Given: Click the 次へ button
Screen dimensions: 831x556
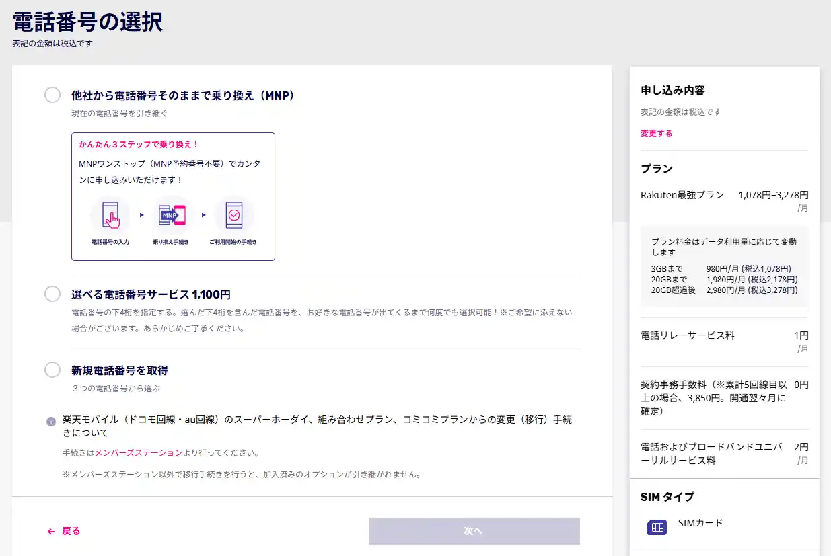Looking at the screenshot, I should tap(474, 531).
